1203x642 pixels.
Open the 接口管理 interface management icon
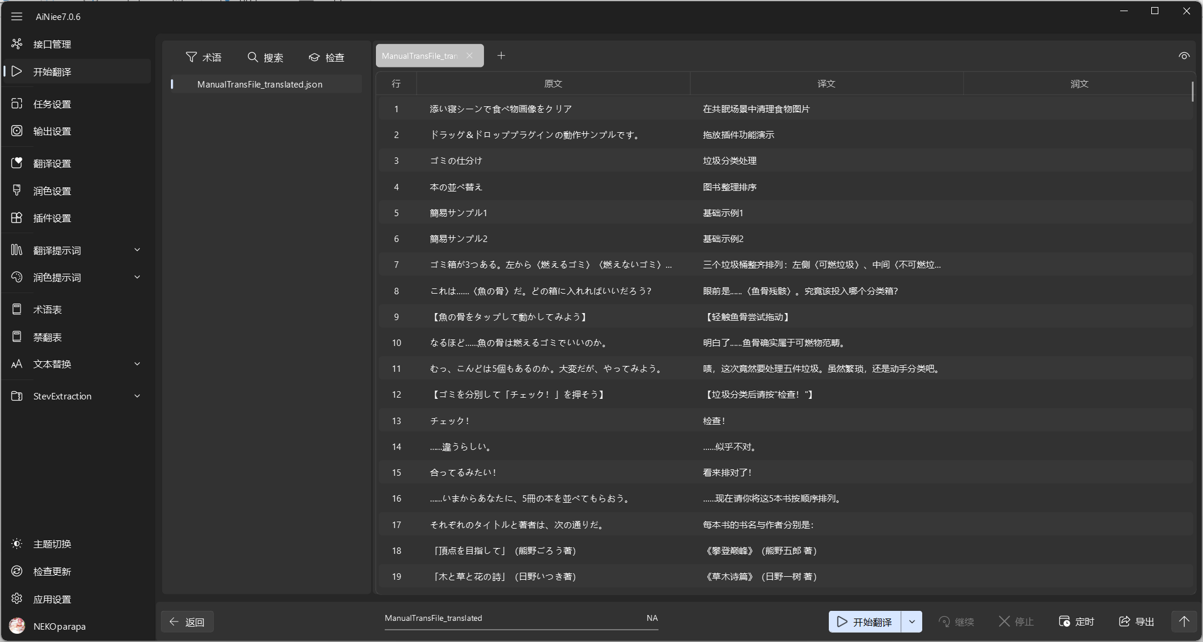pyautogui.click(x=17, y=44)
